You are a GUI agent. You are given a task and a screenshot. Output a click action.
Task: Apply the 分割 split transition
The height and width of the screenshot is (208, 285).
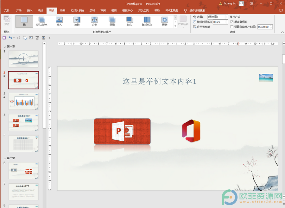click(94, 21)
